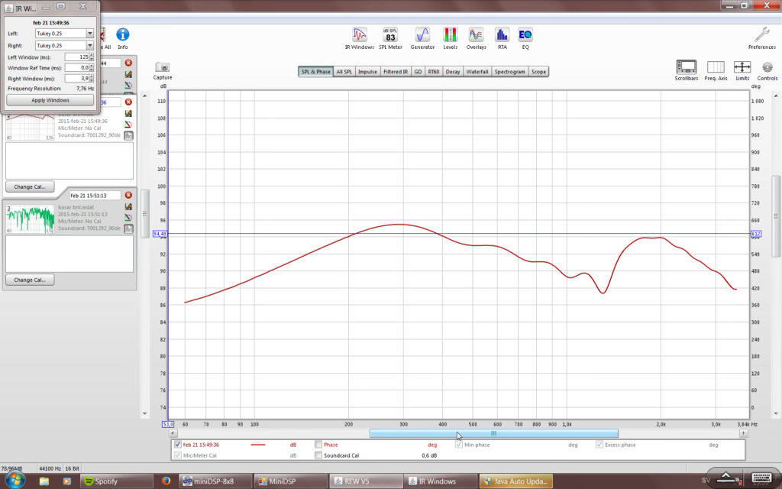Click the Info toolbar icon
This screenshot has width=782, height=489.
122,35
